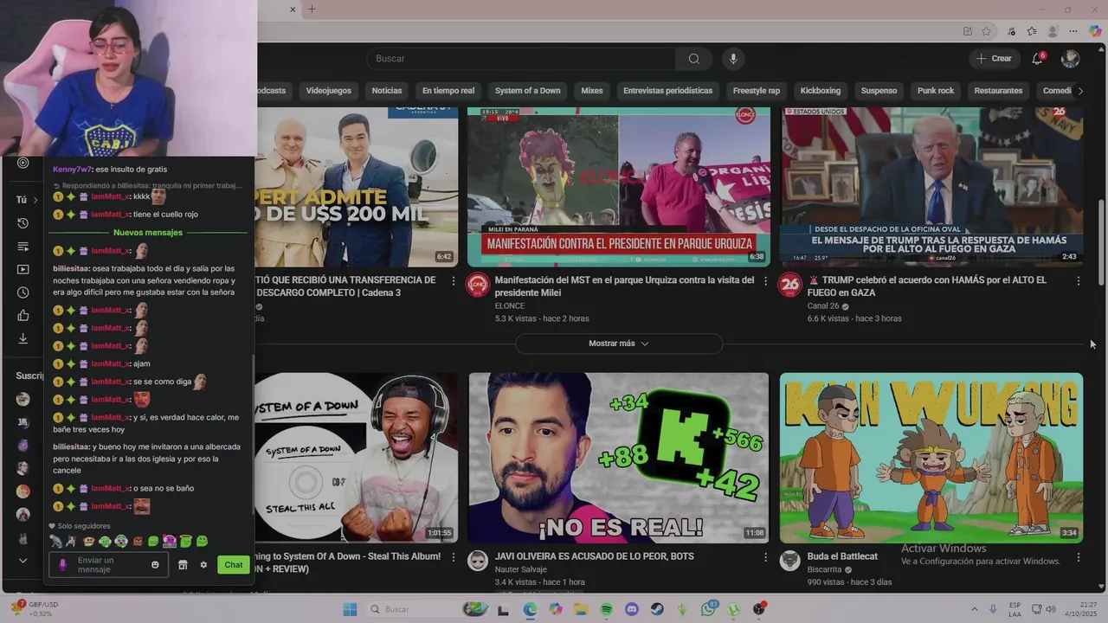
Task: Select the Mixes category chip
Action: click(592, 91)
